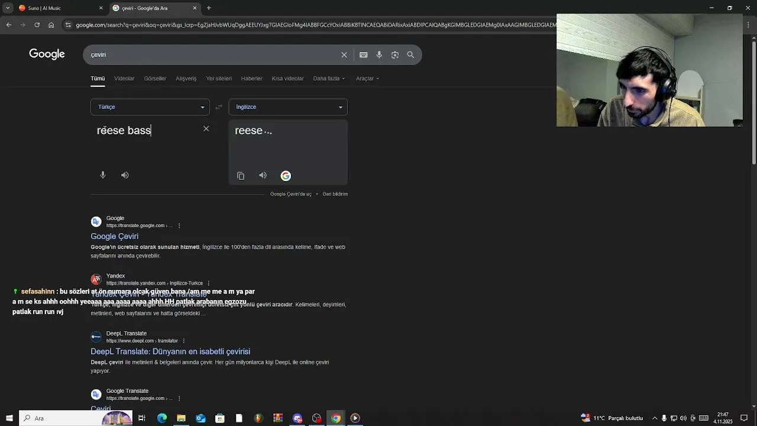Close the çeviri Google search tab
Screen dimensions: 757x426
pos(195,8)
